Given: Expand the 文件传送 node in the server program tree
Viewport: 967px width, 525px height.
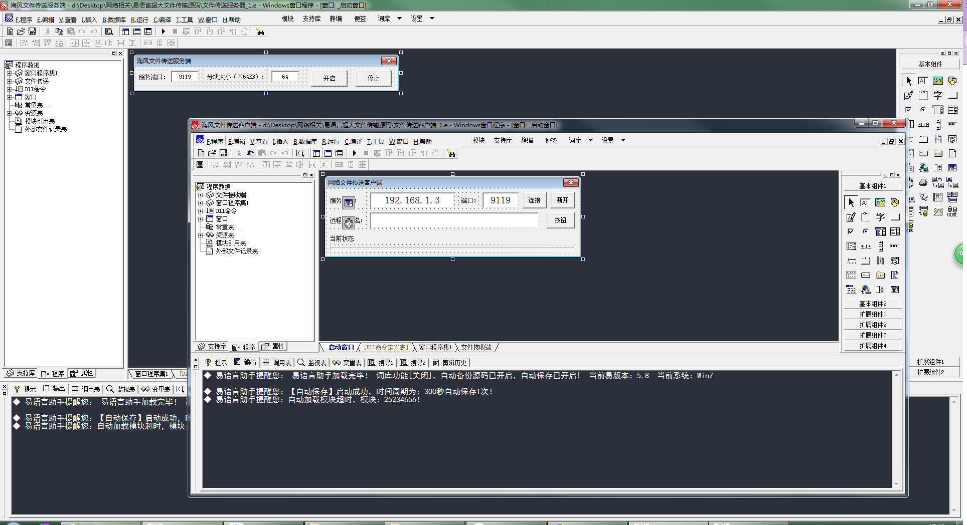Looking at the screenshot, I should [x=9, y=81].
